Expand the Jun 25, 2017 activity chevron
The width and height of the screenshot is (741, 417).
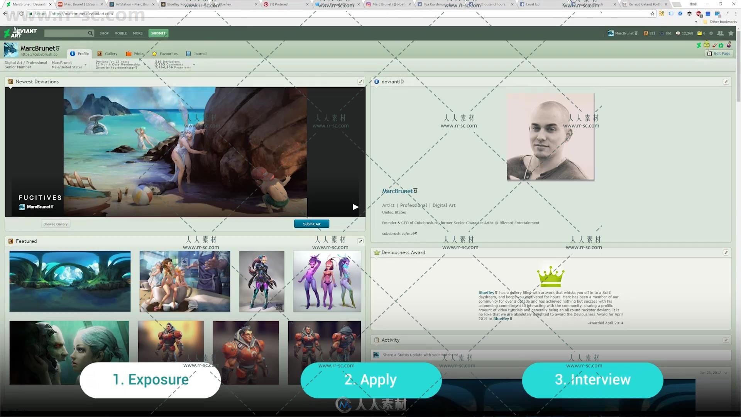726,373
